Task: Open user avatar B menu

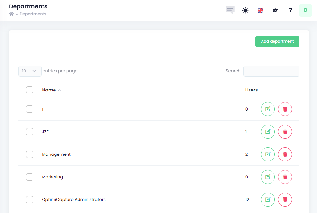Action: pyautogui.click(x=305, y=10)
